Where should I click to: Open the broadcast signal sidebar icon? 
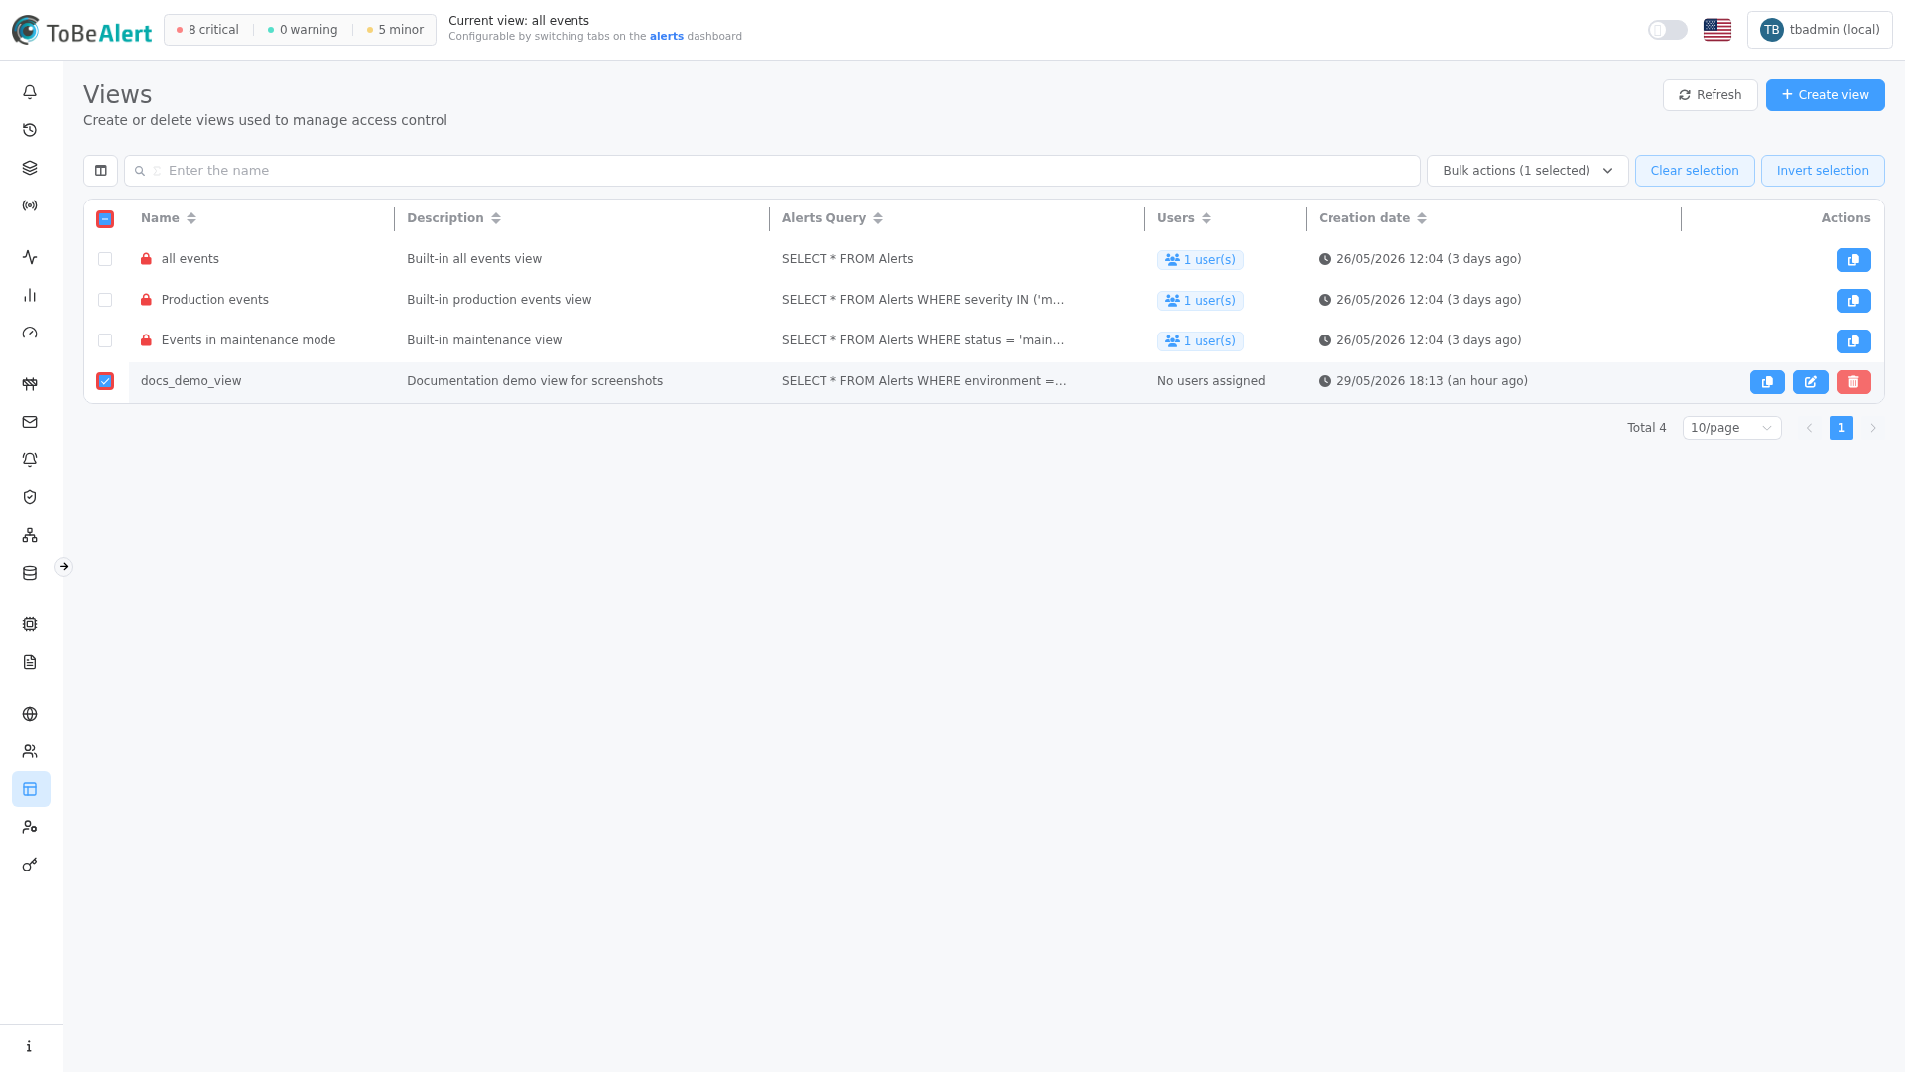[x=30, y=205]
